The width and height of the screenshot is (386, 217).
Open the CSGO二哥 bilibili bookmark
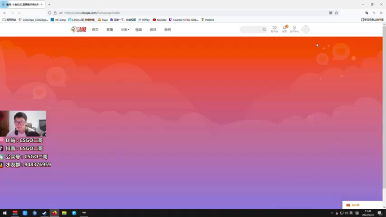coord(82,20)
